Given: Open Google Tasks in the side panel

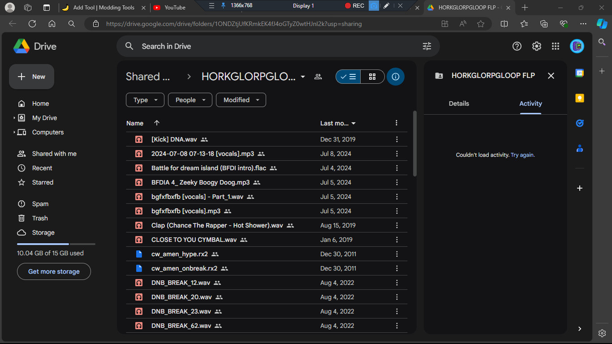Looking at the screenshot, I should 579,123.
